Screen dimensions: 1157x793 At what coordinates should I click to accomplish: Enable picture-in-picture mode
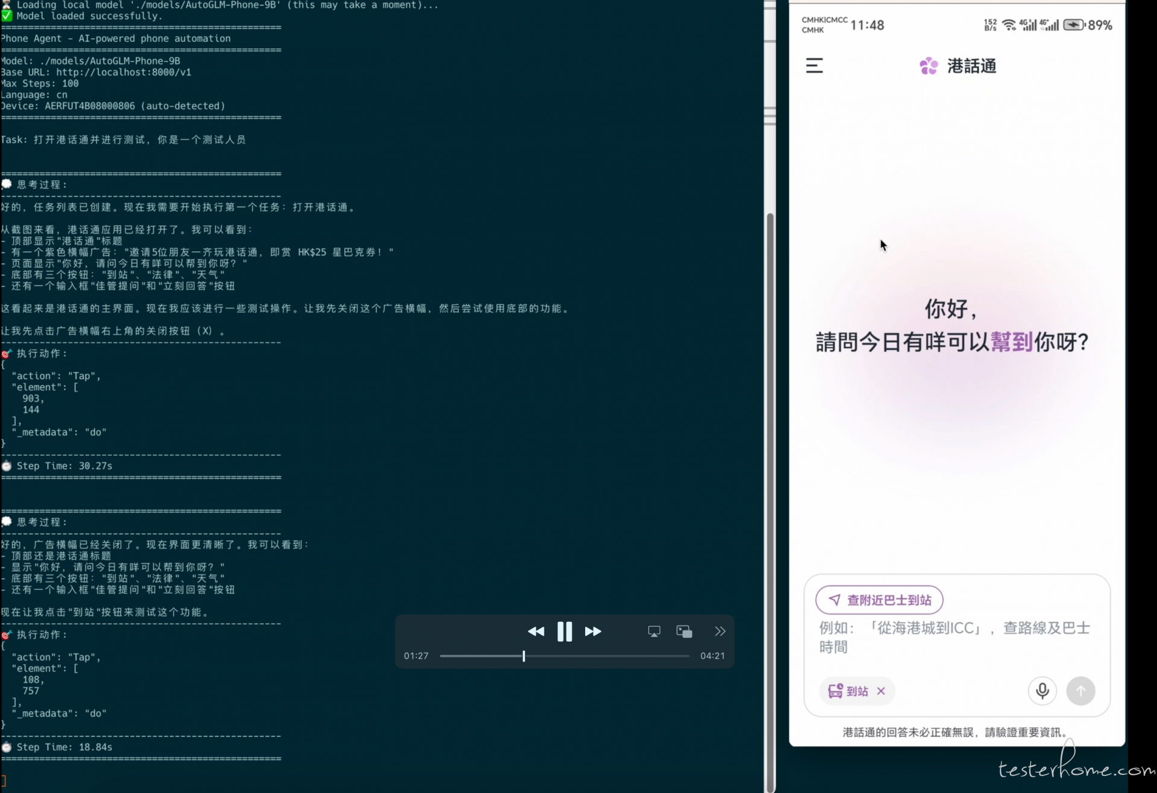pos(684,632)
